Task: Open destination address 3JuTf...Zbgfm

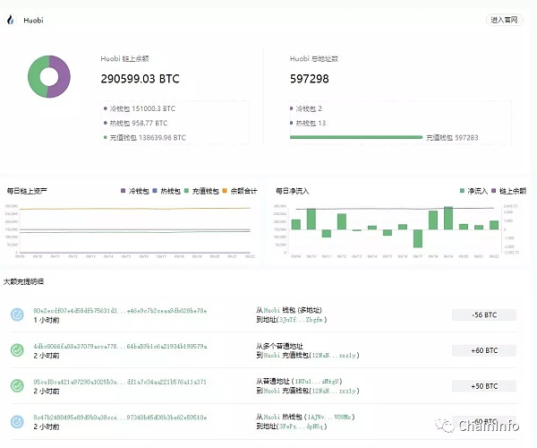Action: coord(301,320)
